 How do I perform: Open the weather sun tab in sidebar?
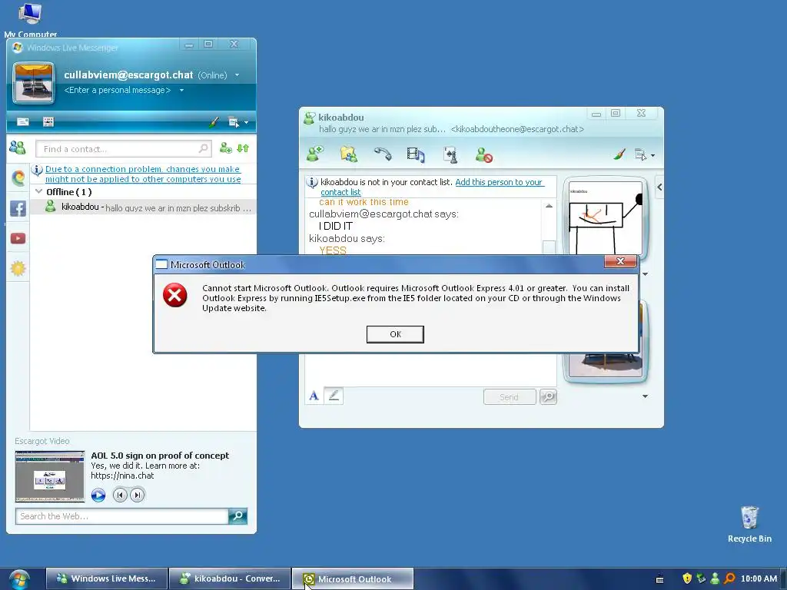pyautogui.click(x=18, y=268)
